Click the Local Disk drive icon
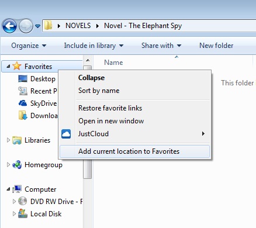 23,213
